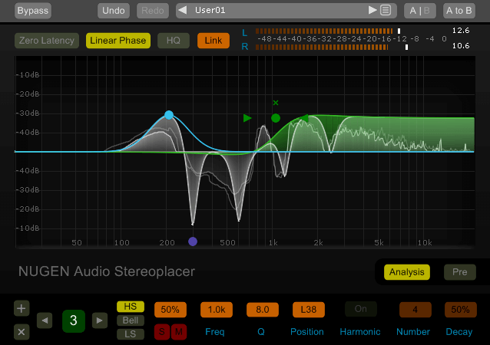
Task: Click the green X delete marker
Action: pyautogui.click(x=275, y=103)
